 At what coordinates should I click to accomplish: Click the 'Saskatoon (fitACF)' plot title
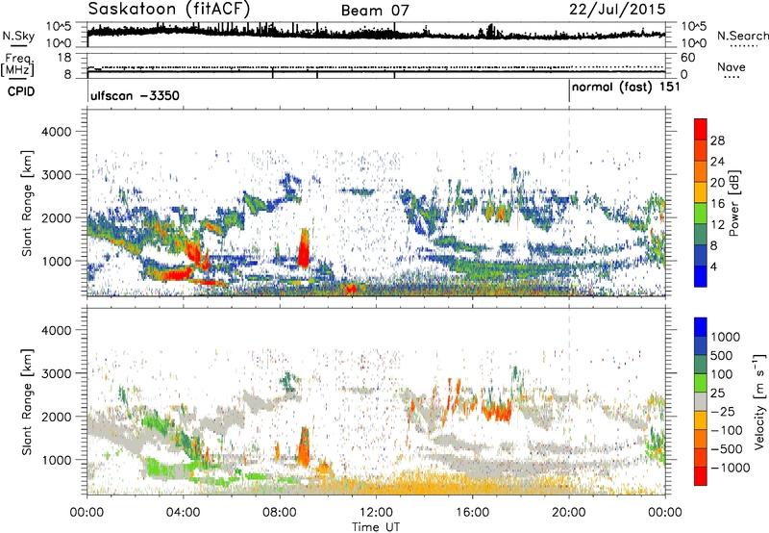click(x=169, y=9)
